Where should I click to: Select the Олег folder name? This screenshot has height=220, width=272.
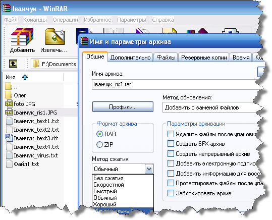tap(20, 95)
